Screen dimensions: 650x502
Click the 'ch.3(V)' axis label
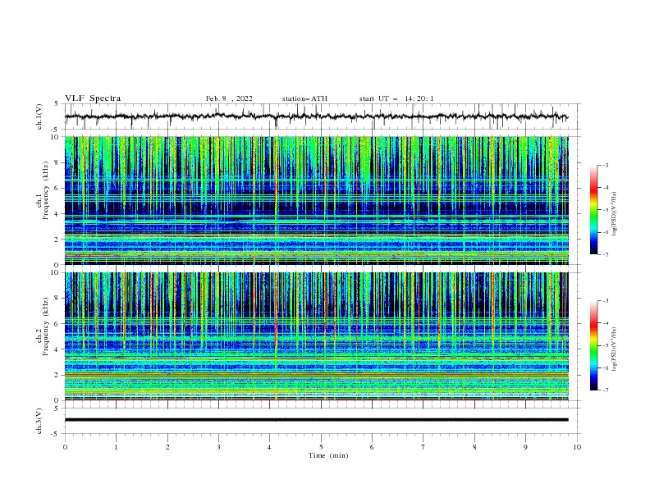(x=39, y=421)
